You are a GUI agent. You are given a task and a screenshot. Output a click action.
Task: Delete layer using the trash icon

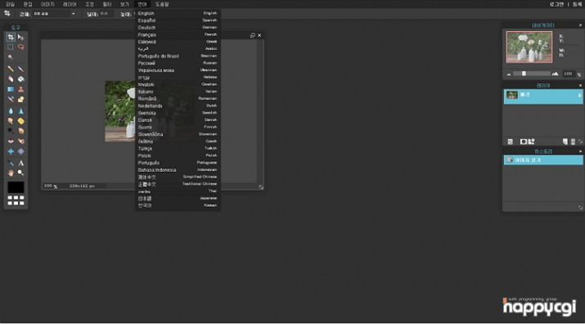click(573, 142)
